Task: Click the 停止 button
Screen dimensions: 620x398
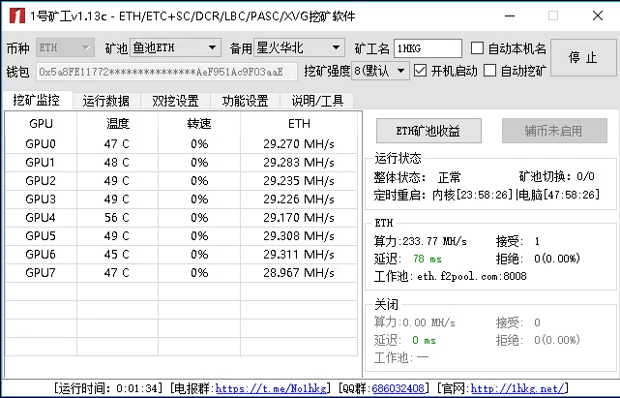Action: point(583,58)
